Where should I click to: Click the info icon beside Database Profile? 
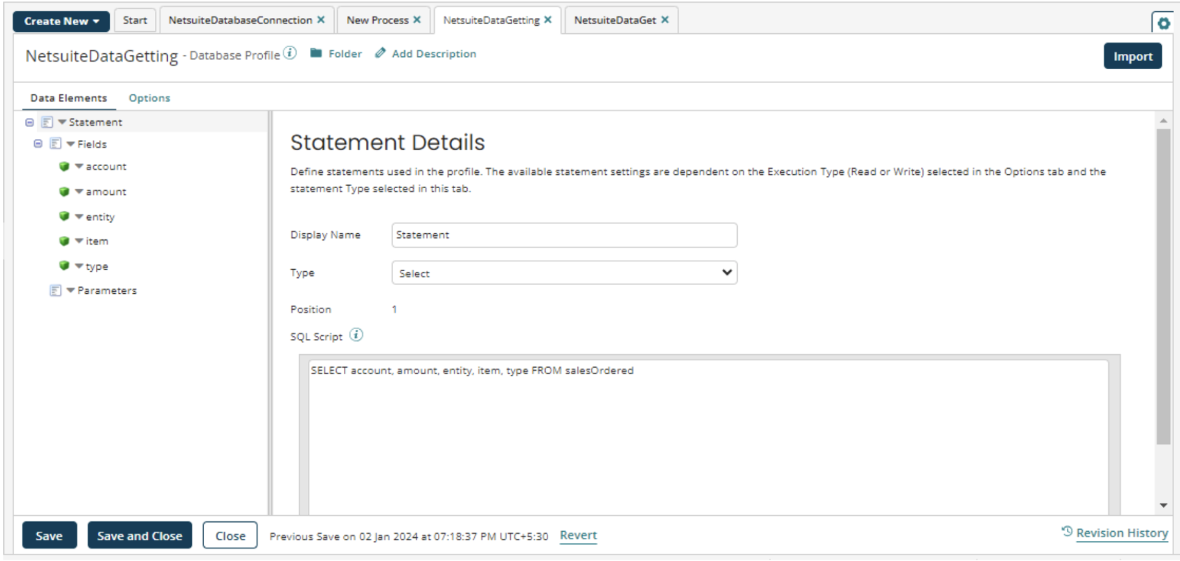pyautogui.click(x=290, y=53)
